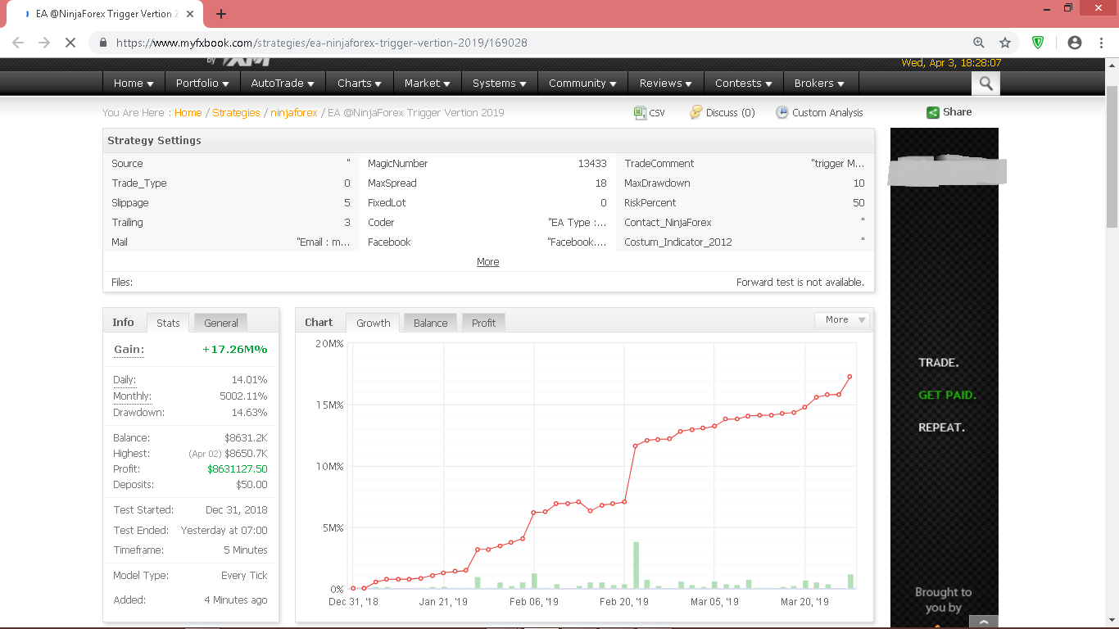Click the profit value $8631127.50
The image size is (1119, 629).
tap(238, 469)
